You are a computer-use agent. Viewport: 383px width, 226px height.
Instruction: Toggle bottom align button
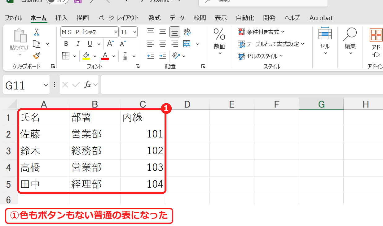[x=175, y=32]
